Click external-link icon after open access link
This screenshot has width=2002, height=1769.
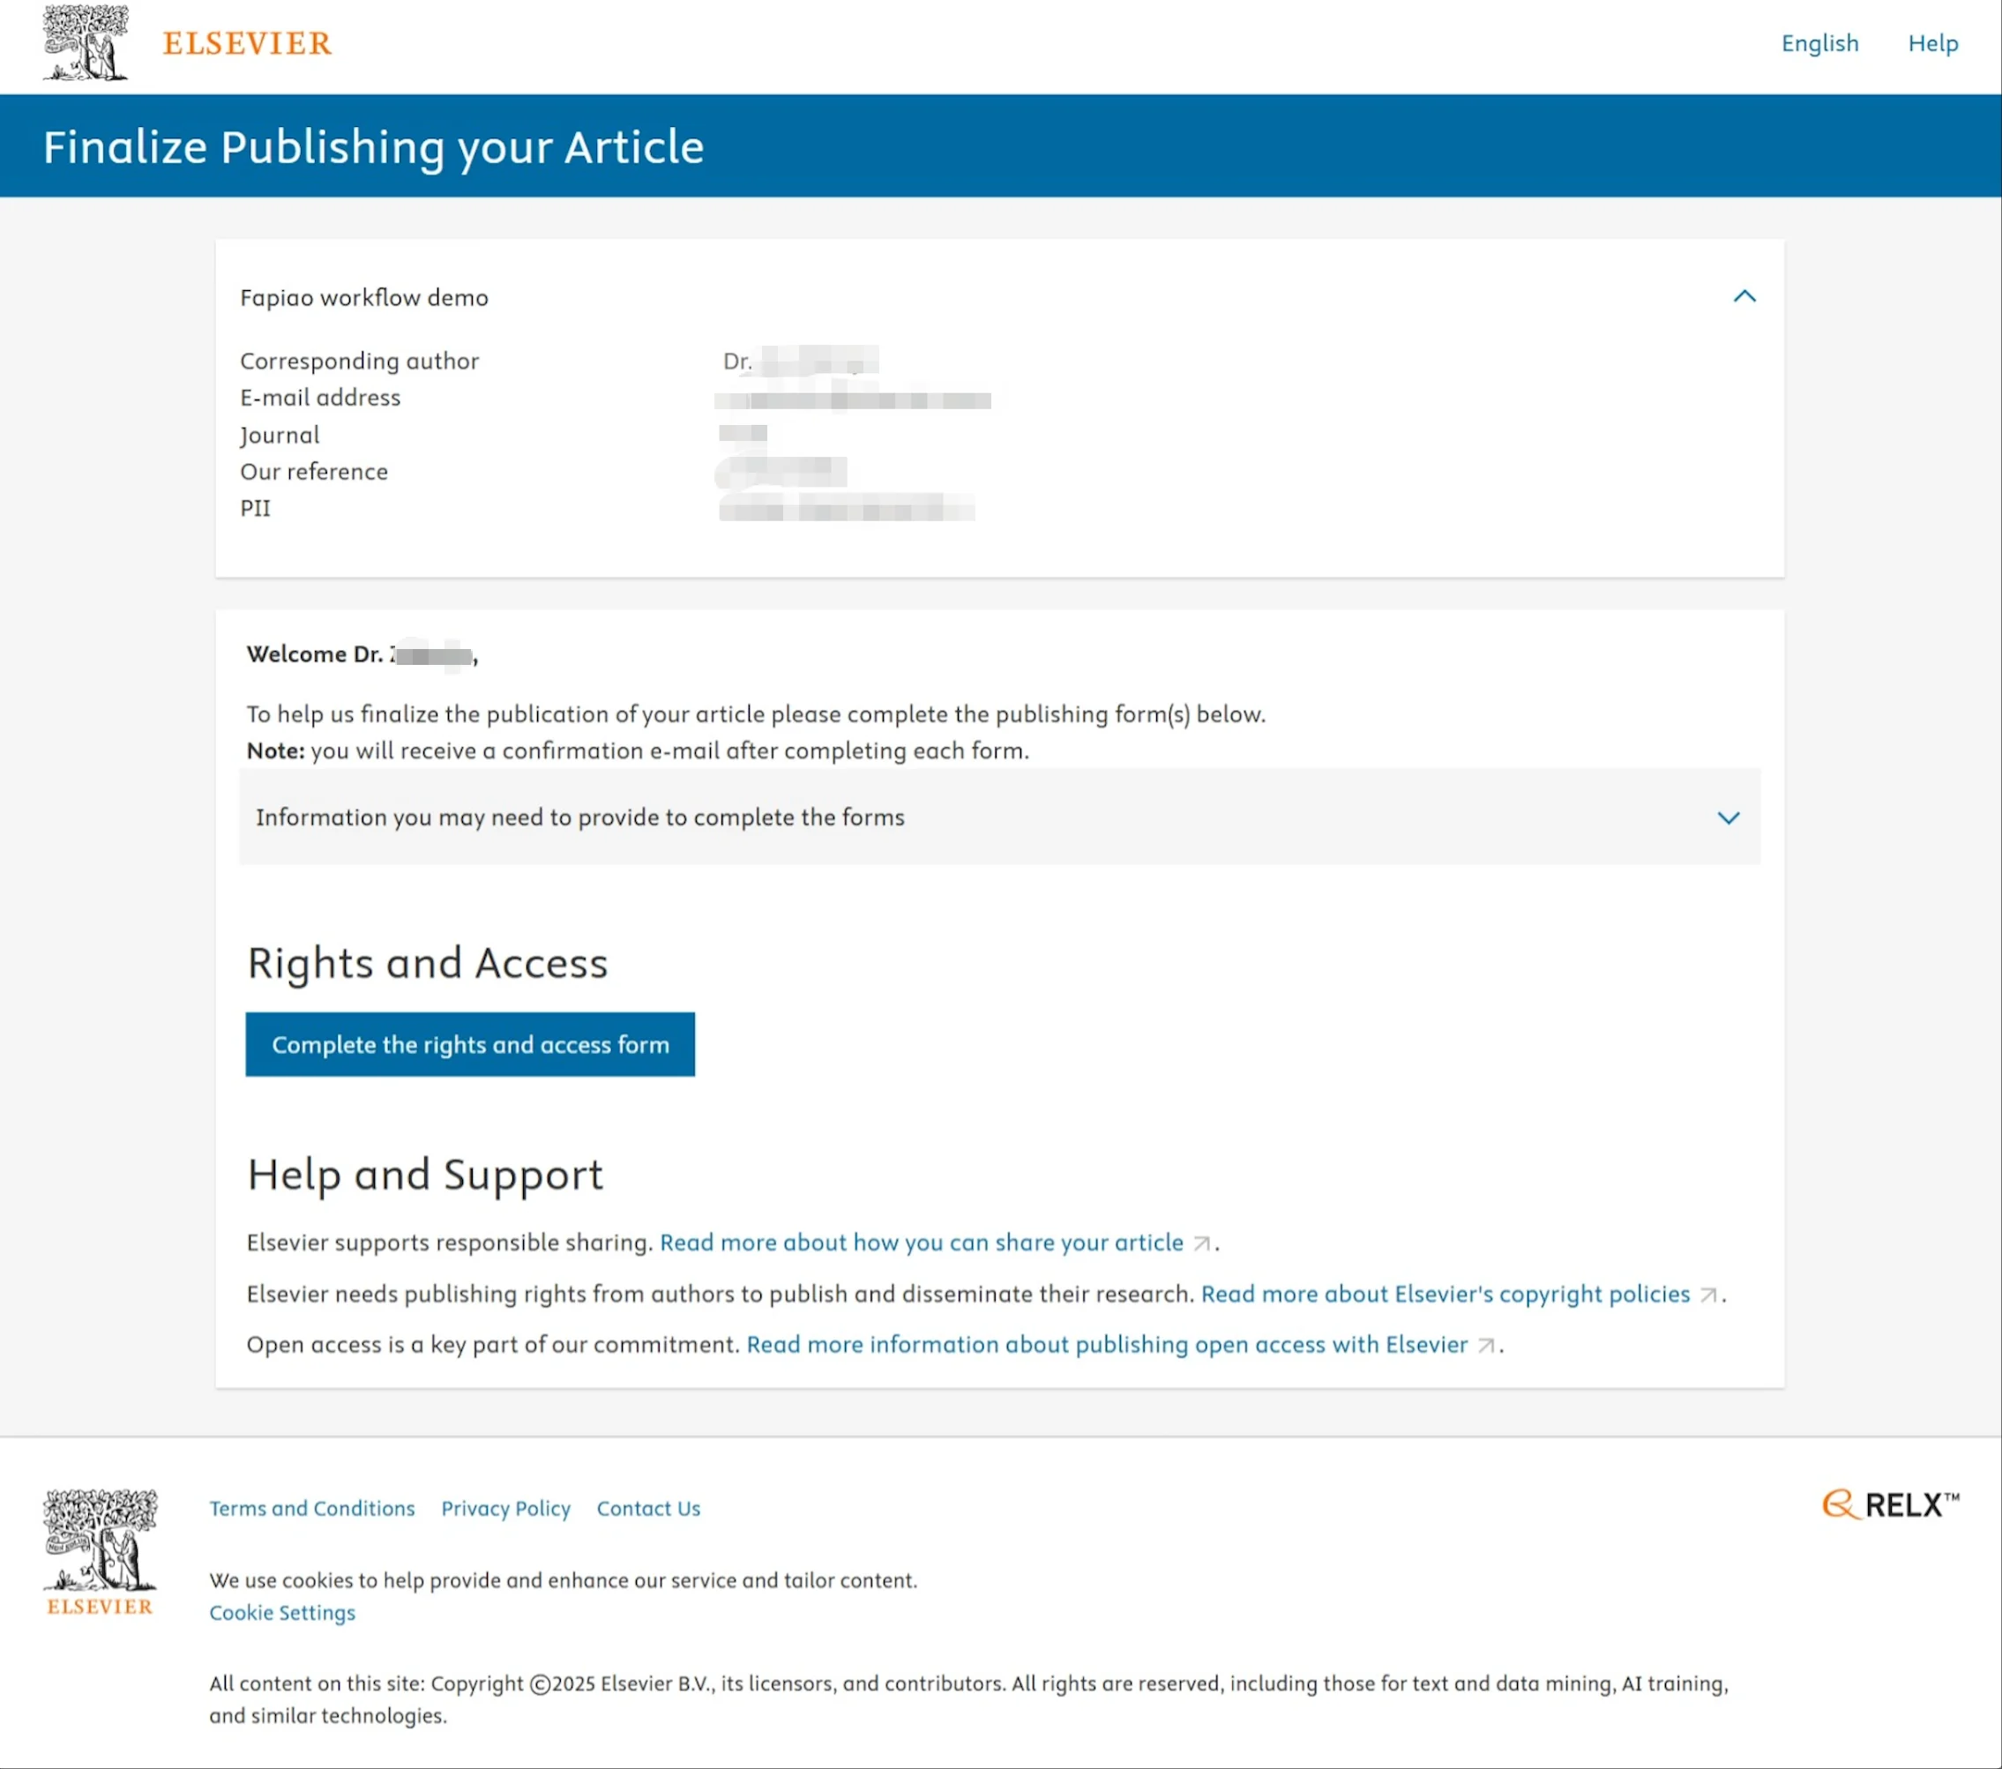tap(1485, 1346)
